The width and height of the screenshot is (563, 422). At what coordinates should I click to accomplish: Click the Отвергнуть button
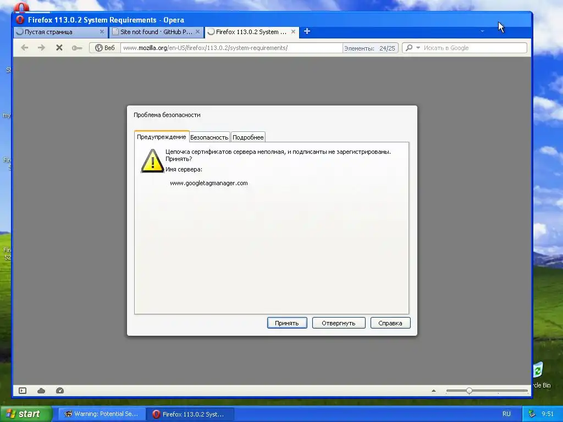tap(339, 323)
